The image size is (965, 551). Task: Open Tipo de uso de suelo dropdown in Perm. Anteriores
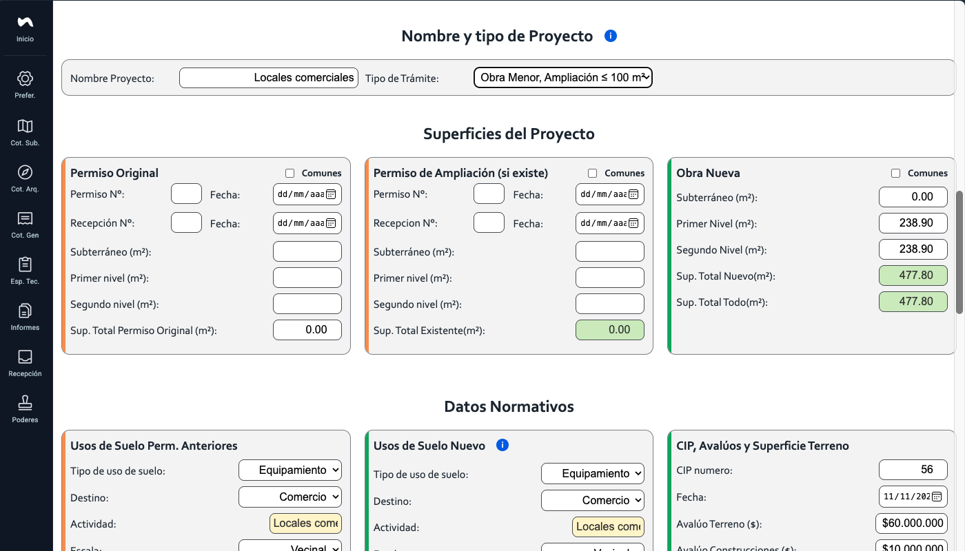click(290, 470)
